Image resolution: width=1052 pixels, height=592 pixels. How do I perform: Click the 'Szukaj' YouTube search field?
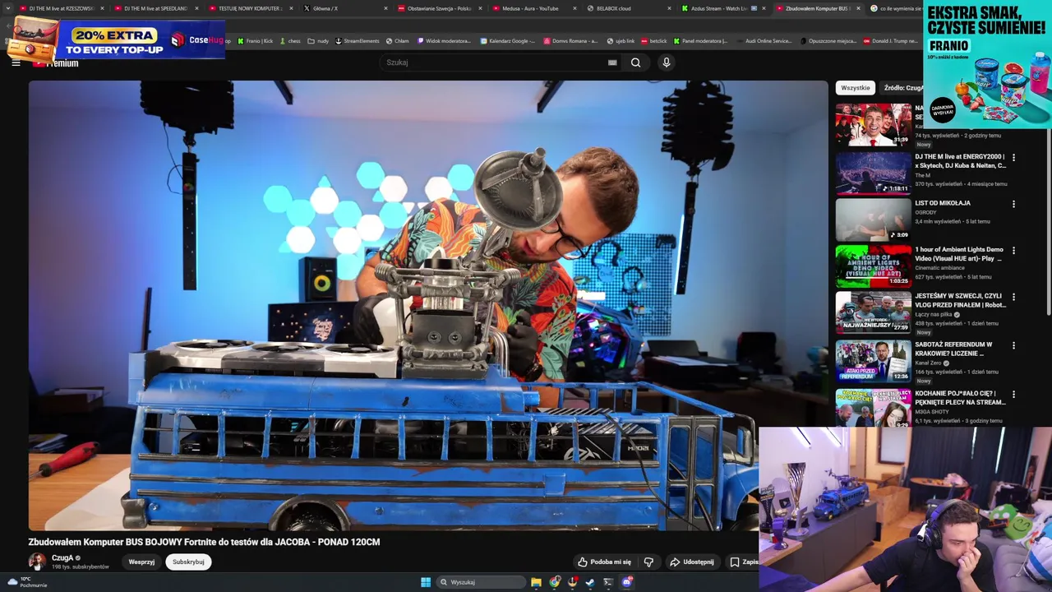493,62
